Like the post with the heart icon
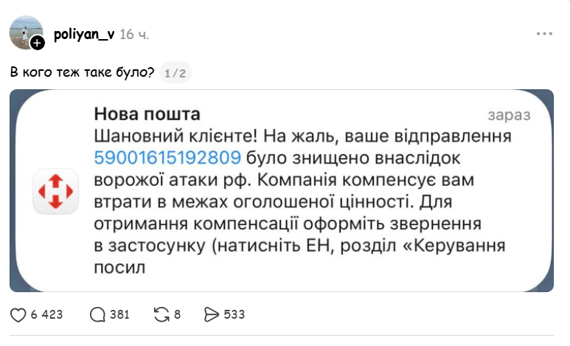This screenshot has width=570, height=346. click(18, 315)
